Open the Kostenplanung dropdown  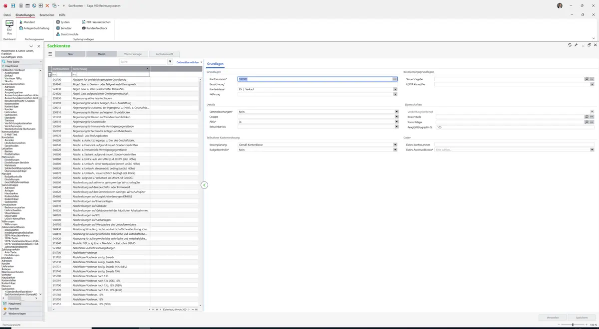[x=396, y=145]
